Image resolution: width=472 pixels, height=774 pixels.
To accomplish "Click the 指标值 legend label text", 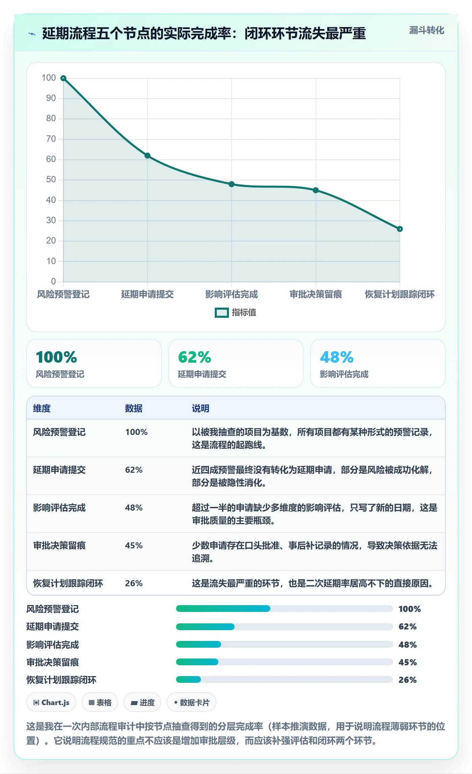I will [244, 313].
